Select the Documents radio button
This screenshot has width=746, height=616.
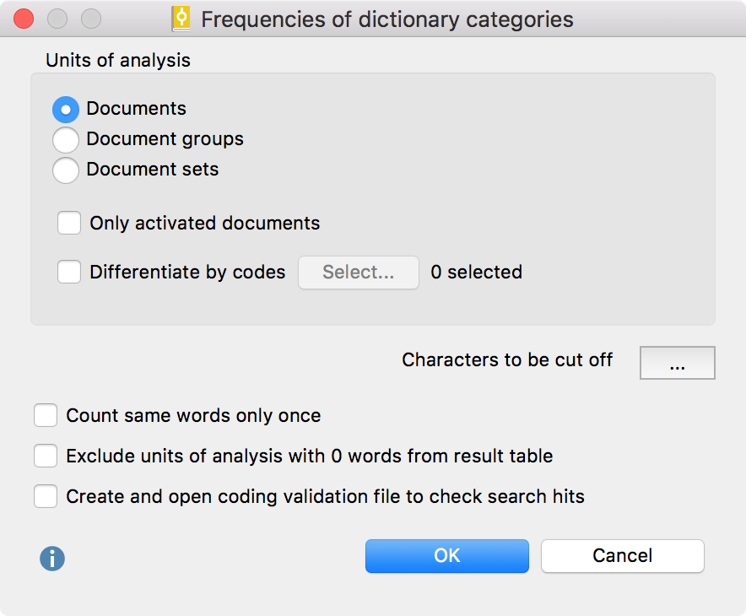(x=66, y=110)
